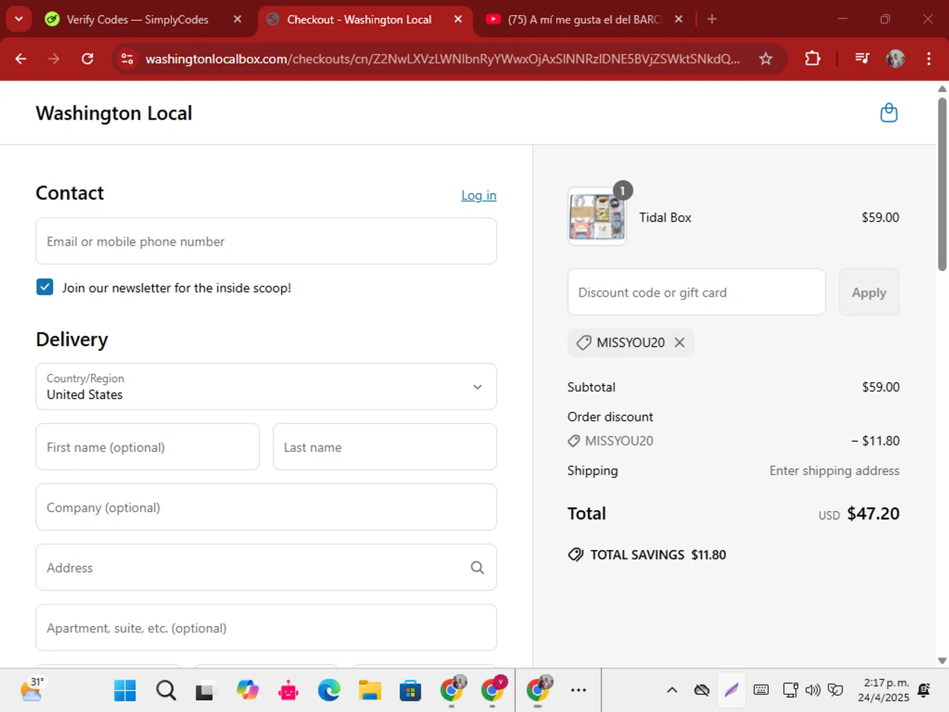
Task: Open the notification bell in the tray
Action: [x=924, y=690]
